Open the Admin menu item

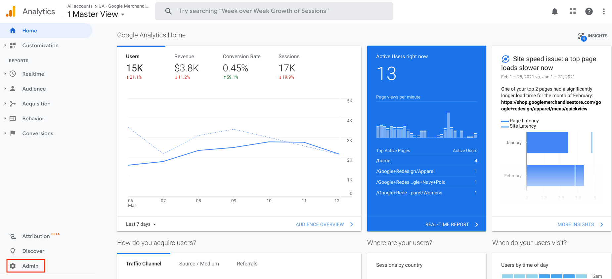click(26, 266)
